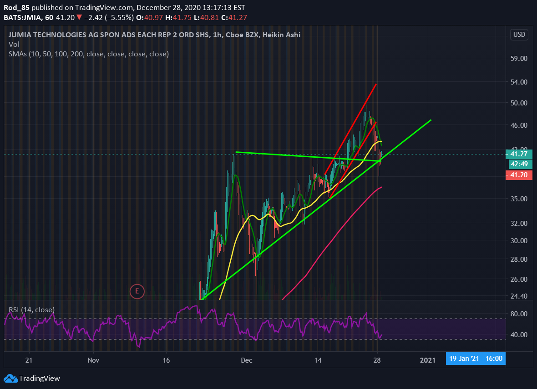The width and height of the screenshot is (537, 389).
Task: Click the 59.00 price scale value
Action: coord(519,58)
